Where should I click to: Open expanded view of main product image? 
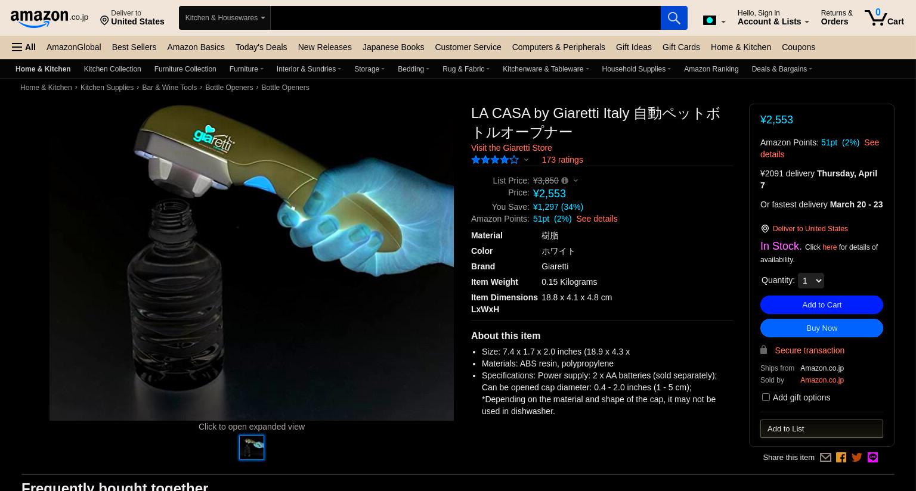(252, 262)
